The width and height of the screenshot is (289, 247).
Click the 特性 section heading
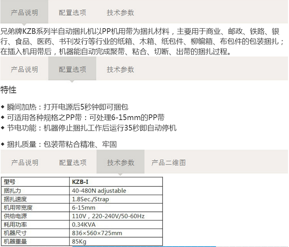(x=8, y=91)
